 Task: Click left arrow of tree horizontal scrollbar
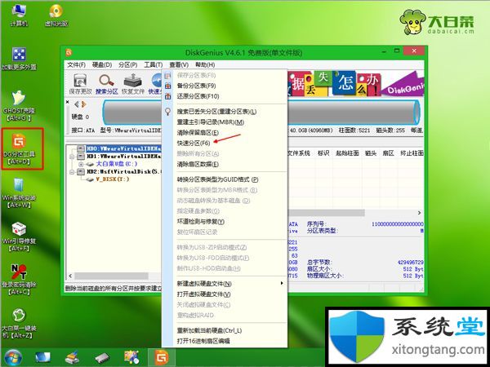click(x=70, y=276)
